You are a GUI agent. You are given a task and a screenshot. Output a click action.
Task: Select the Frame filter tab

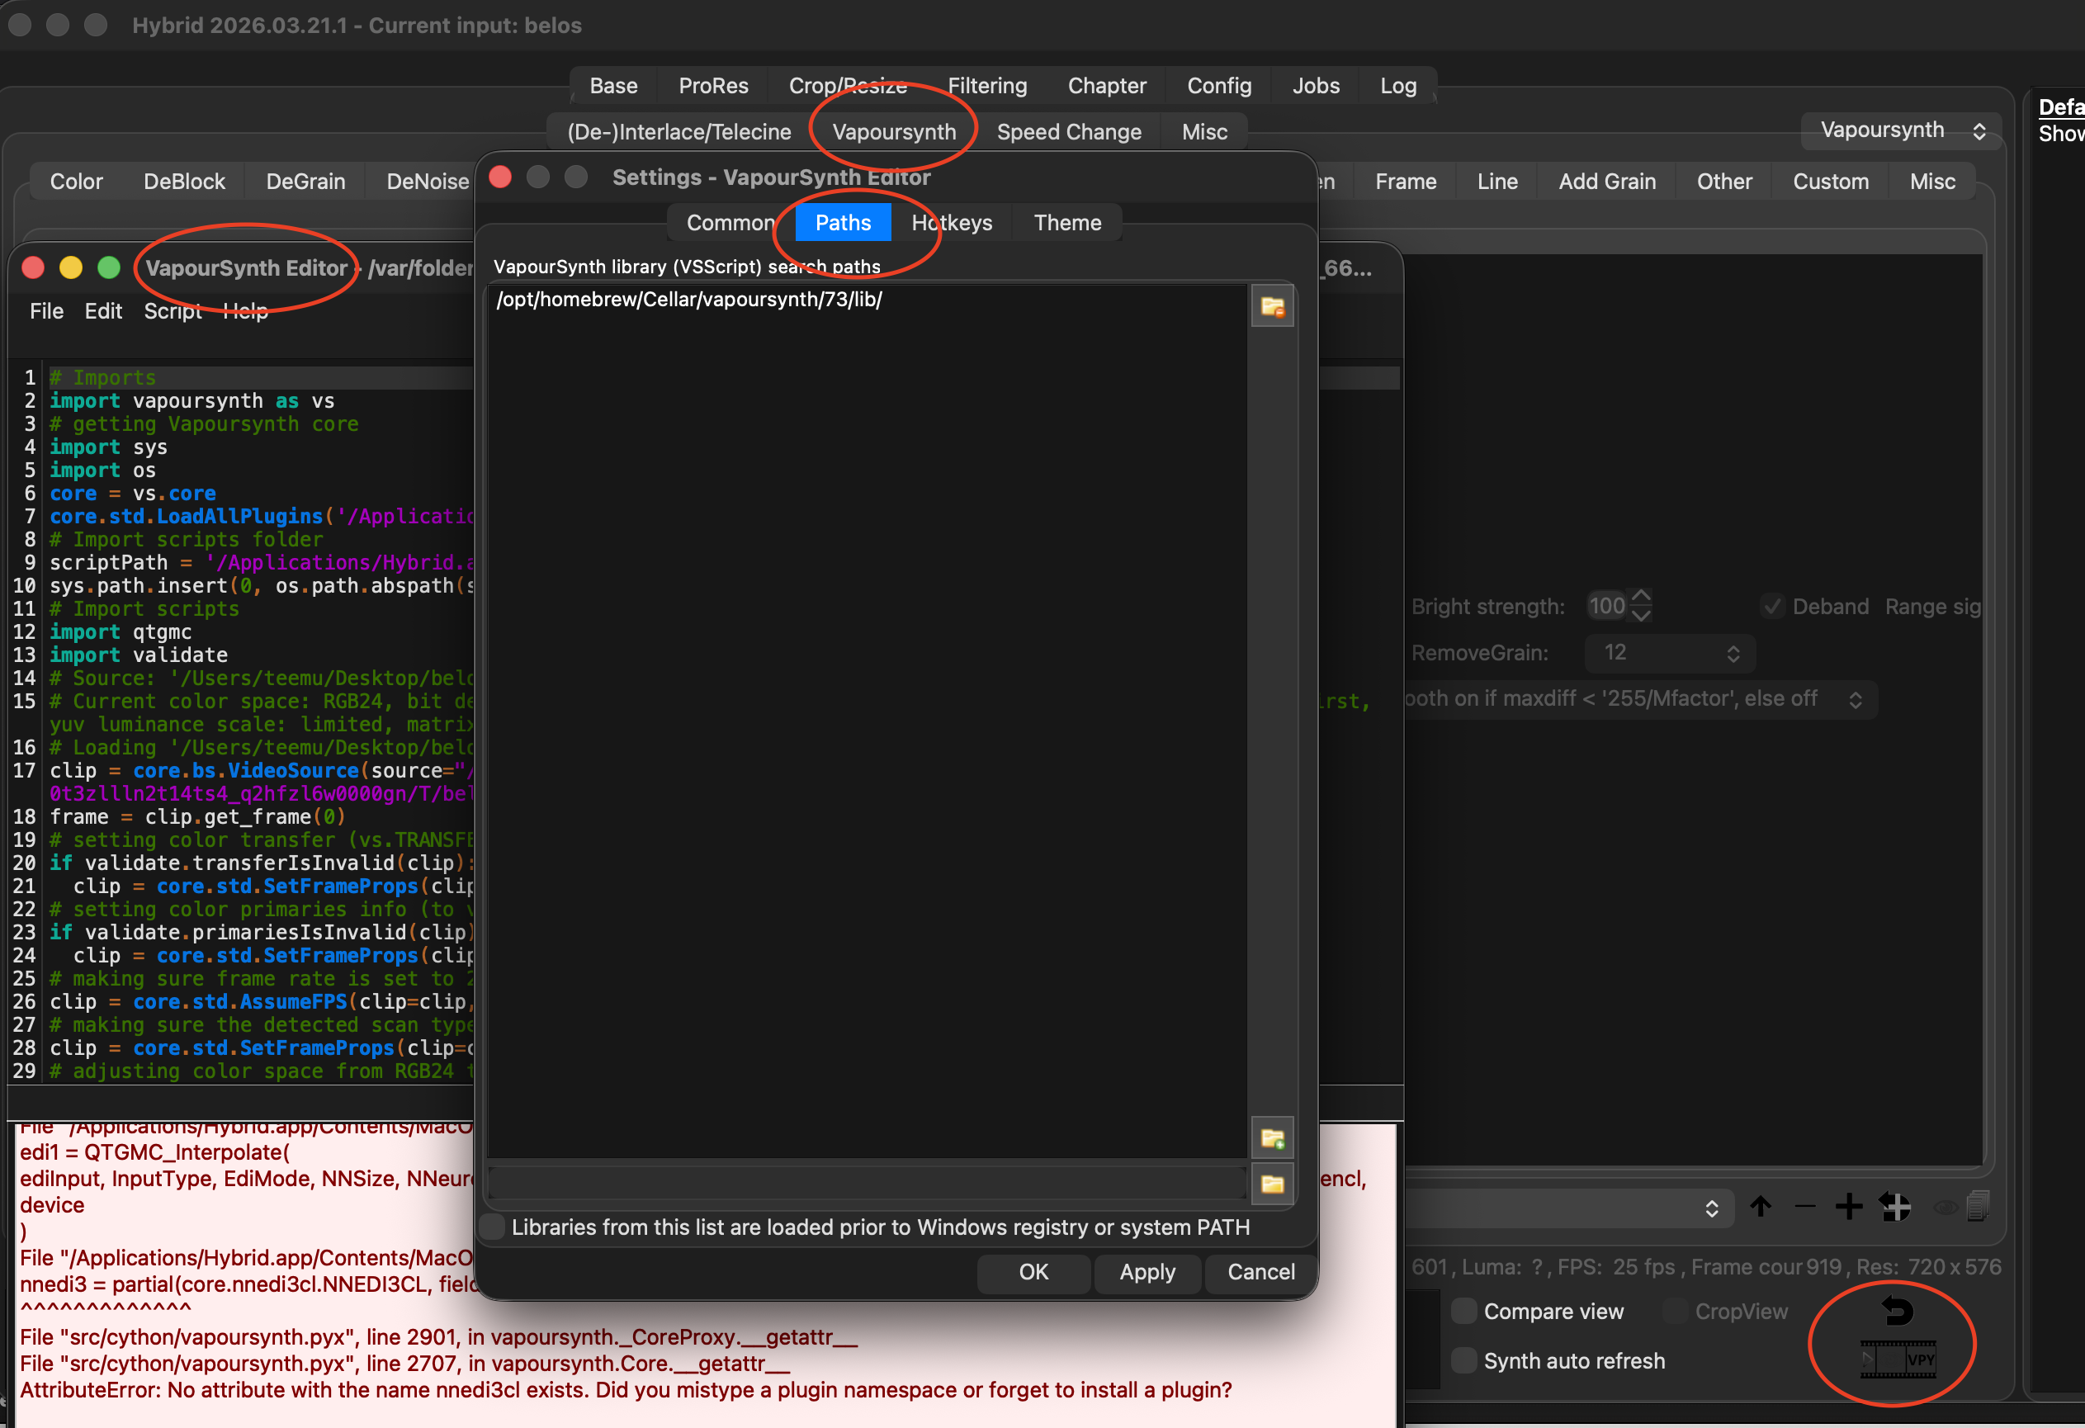point(1405,182)
